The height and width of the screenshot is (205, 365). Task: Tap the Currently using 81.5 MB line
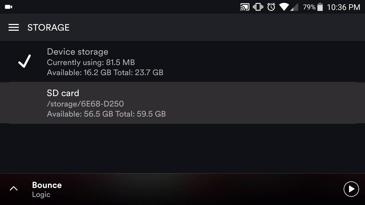(x=91, y=62)
